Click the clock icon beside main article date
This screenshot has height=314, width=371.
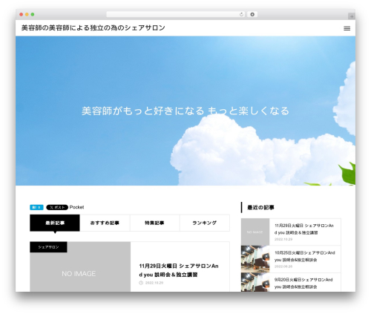click(141, 283)
